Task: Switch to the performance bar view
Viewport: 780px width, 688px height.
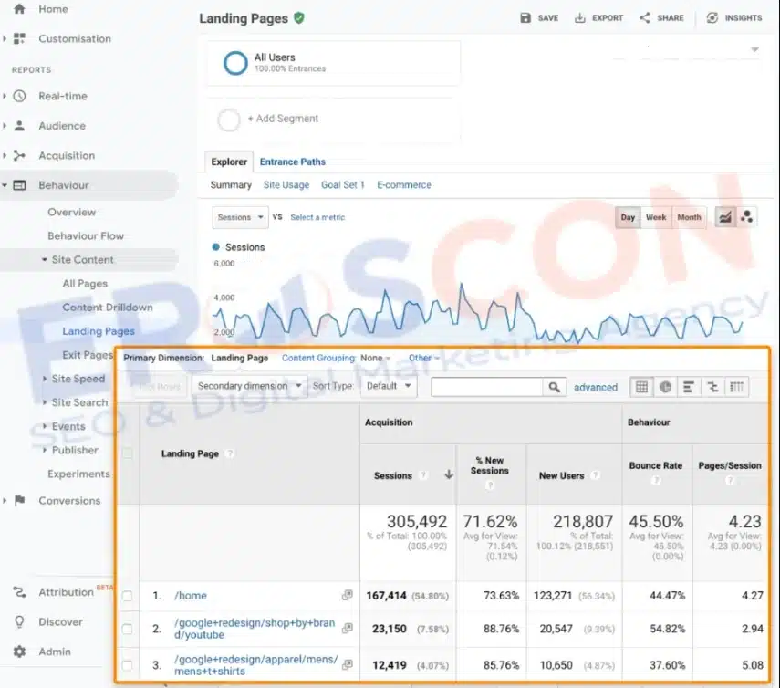Action: [689, 387]
